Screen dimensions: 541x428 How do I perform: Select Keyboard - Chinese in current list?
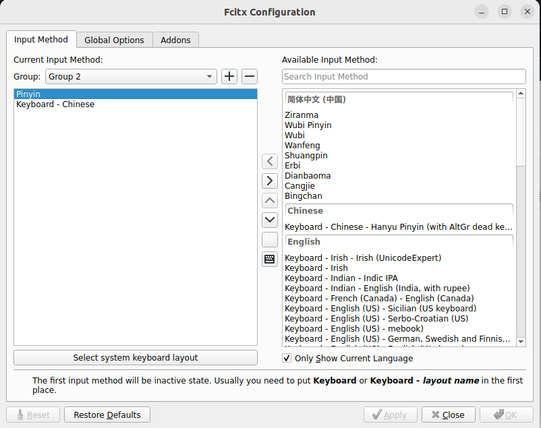coord(55,104)
